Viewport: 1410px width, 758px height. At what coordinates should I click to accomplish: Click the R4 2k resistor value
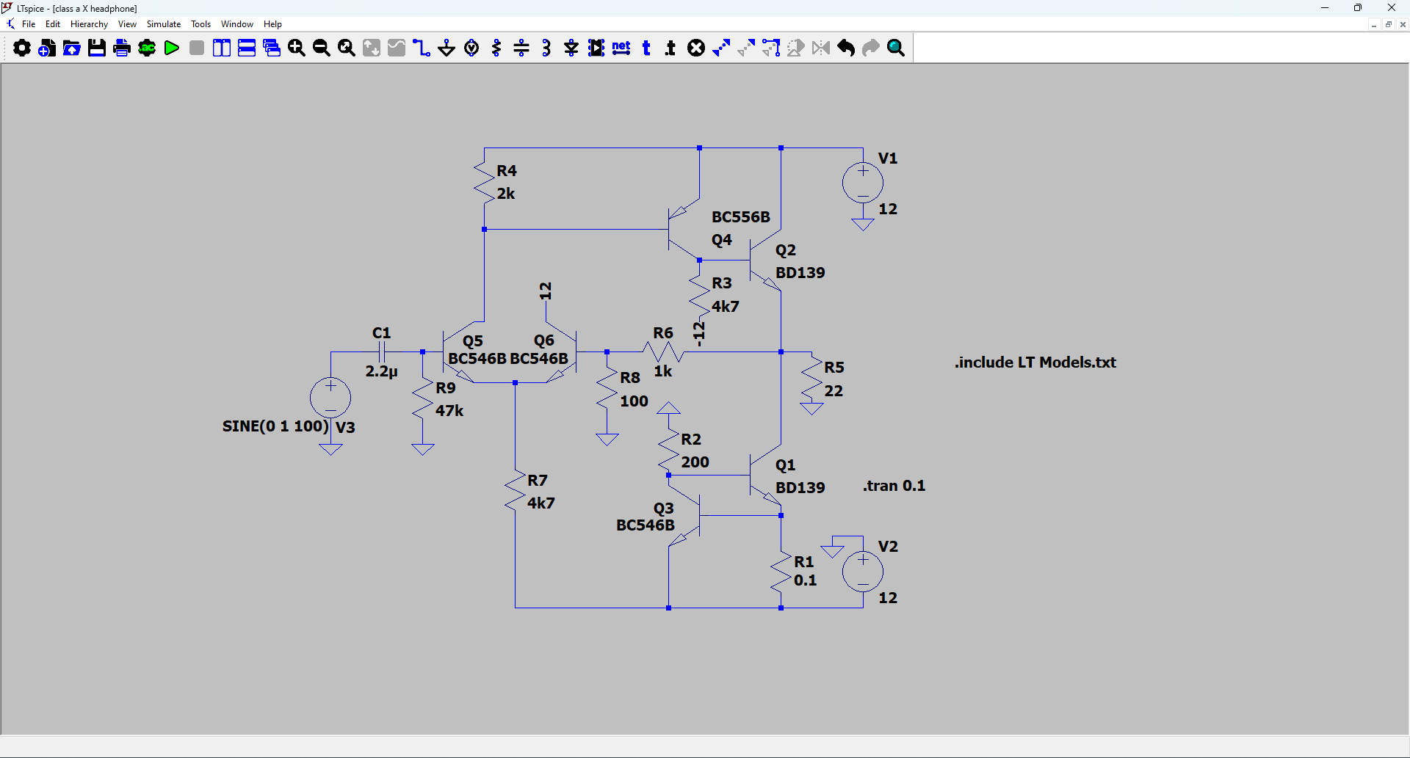coord(506,194)
